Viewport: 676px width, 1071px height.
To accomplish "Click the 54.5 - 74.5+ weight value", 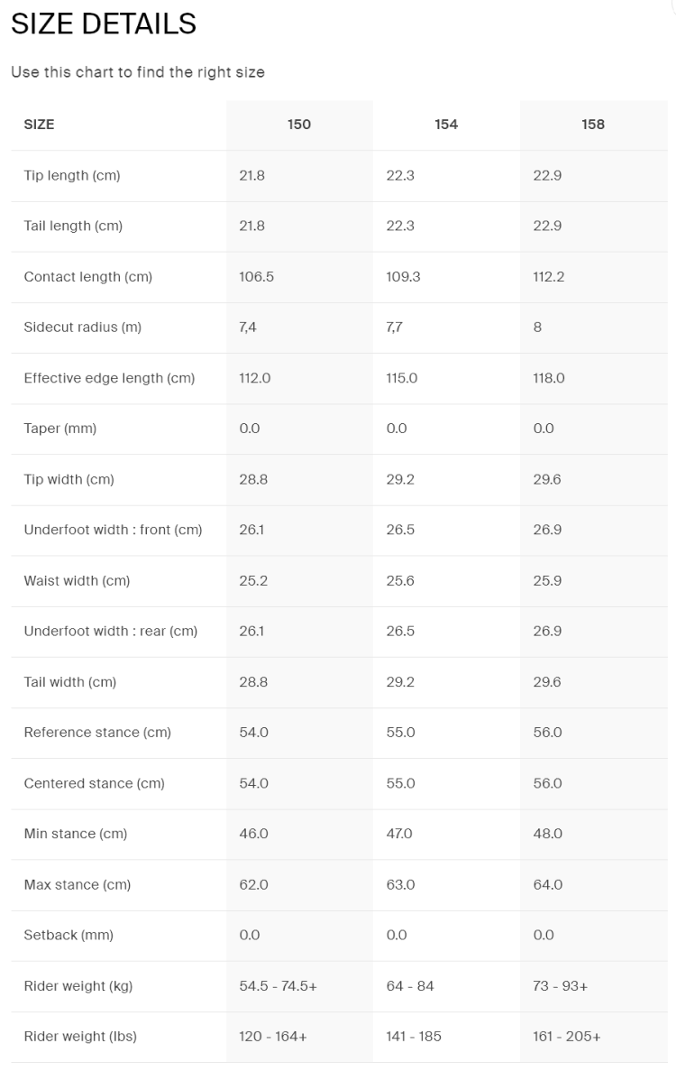I will tap(278, 986).
